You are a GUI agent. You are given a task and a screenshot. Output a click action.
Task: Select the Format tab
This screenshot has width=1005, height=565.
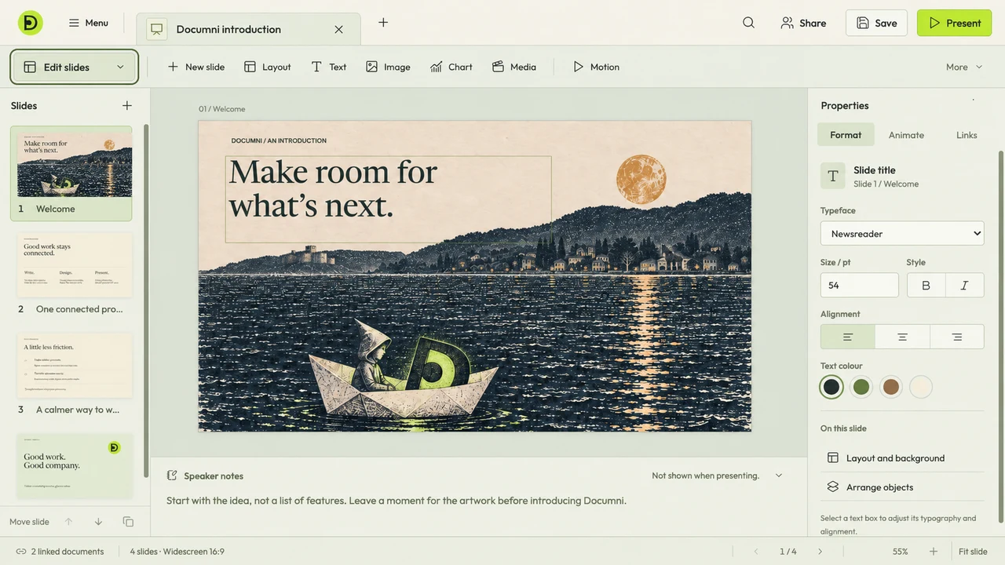click(846, 135)
